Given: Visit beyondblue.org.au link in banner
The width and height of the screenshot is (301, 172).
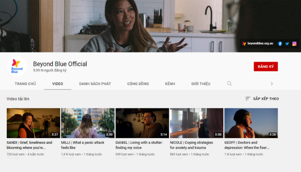Looking at the screenshot, I should pos(258,43).
